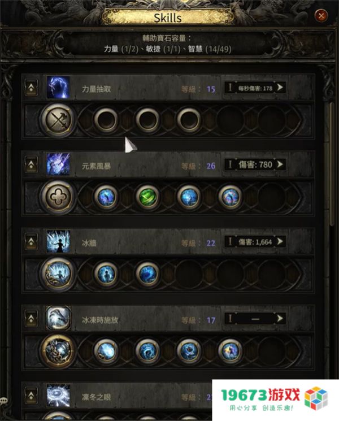Image resolution: width=339 pixels, height=421 pixels.
Task: Click fourth support gem under 冰凍時施放
Action: point(230,351)
